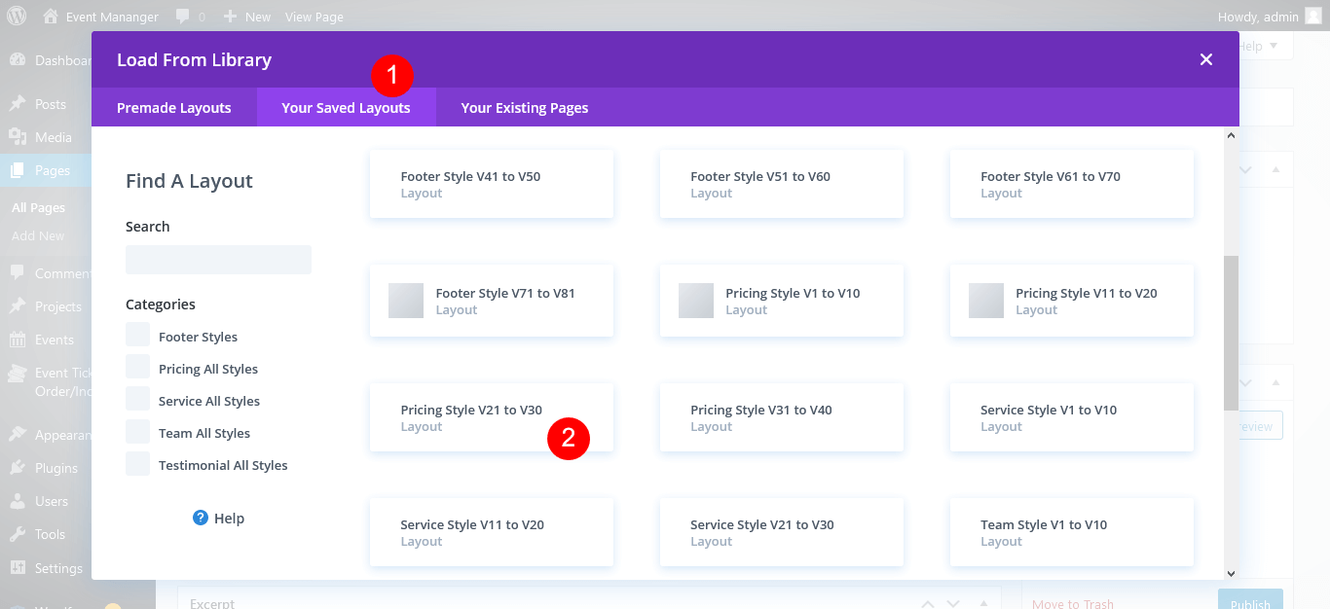This screenshot has width=1330, height=609.
Task: Close the Load From Library dialog
Action: click(1206, 59)
